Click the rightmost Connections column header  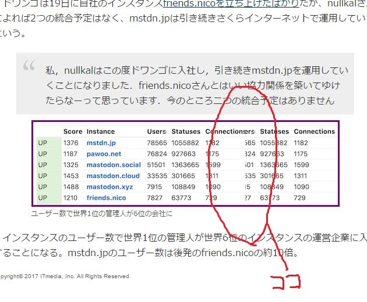pyautogui.click(x=314, y=132)
